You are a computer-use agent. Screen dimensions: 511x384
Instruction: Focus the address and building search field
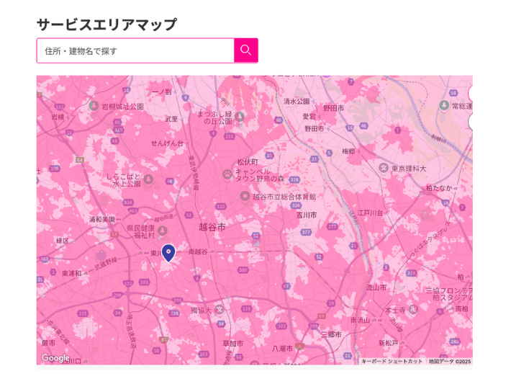pyautogui.click(x=135, y=50)
